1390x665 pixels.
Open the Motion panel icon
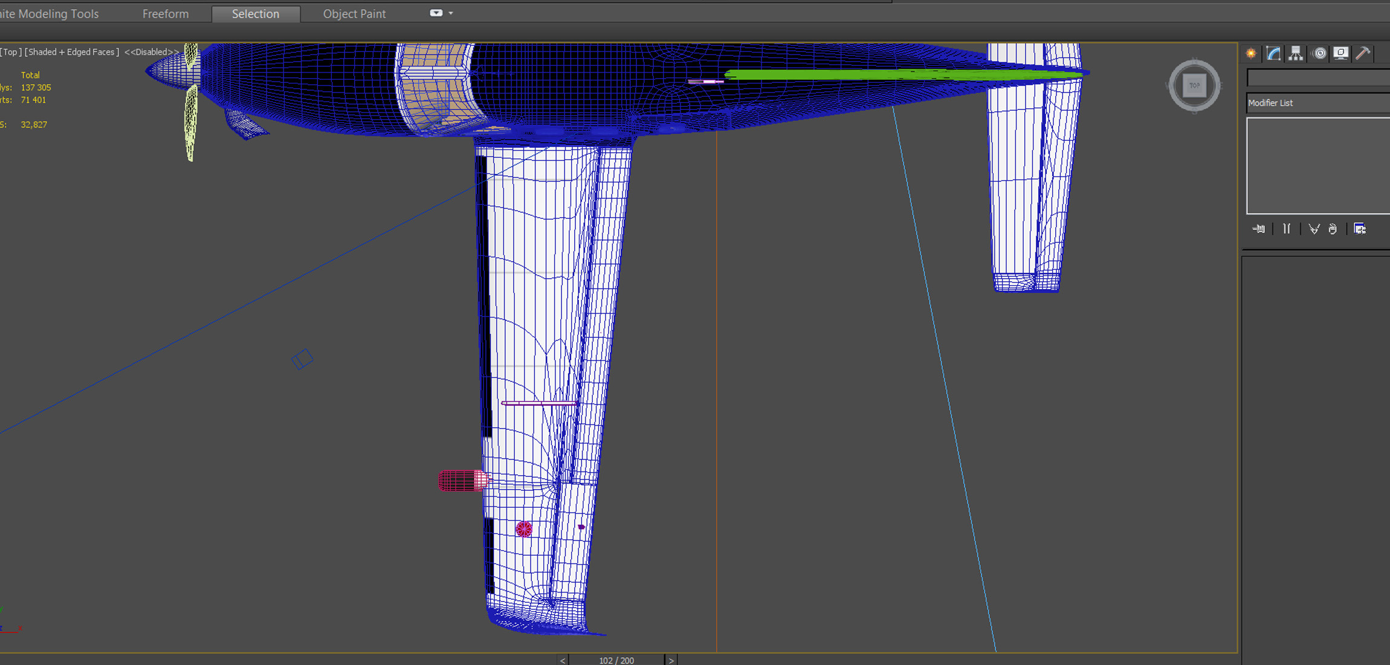coord(1320,54)
